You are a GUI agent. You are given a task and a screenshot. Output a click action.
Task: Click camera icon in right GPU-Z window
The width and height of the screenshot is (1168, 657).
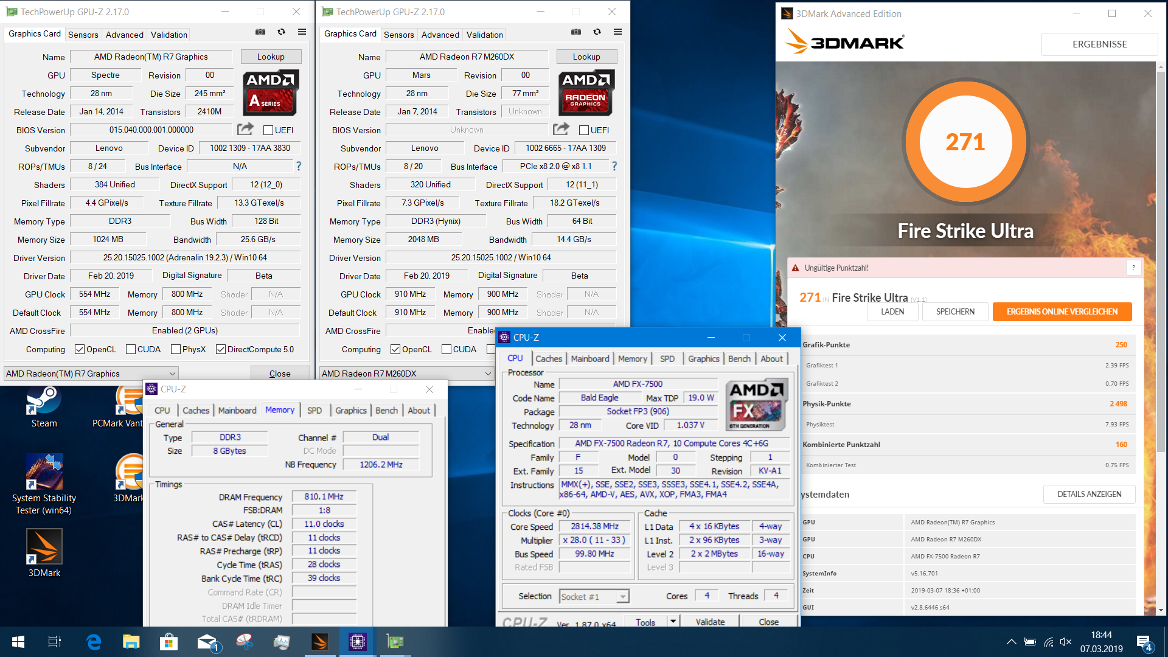tap(576, 32)
